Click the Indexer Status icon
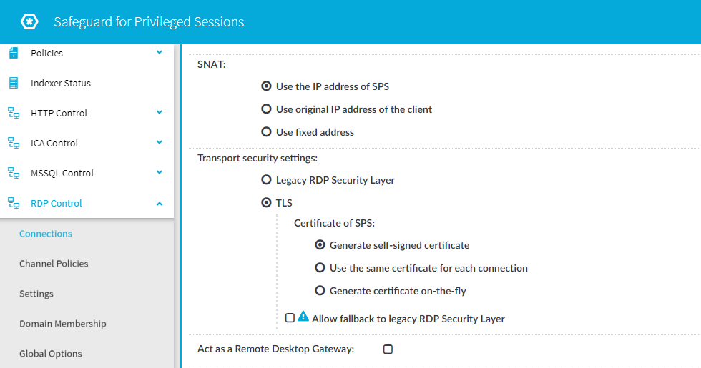The image size is (701, 368). click(14, 83)
